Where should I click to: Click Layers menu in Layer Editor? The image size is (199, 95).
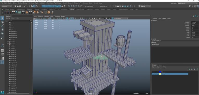coord(154,67)
